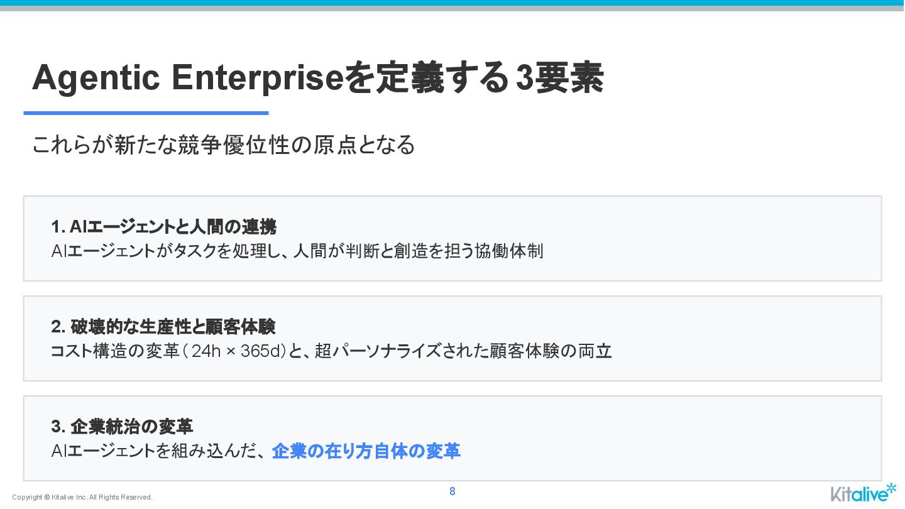The image size is (905, 509).
Task: Click the Kitalive copyright notice
Action: (82, 497)
